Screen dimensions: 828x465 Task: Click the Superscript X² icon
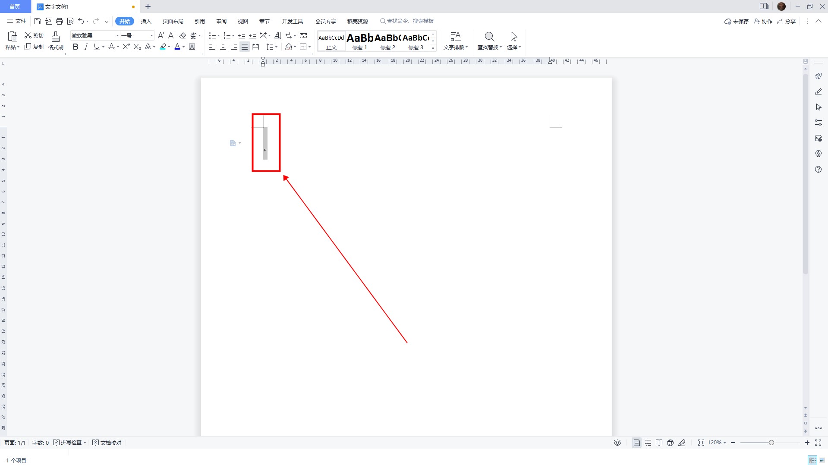(x=126, y=47)
